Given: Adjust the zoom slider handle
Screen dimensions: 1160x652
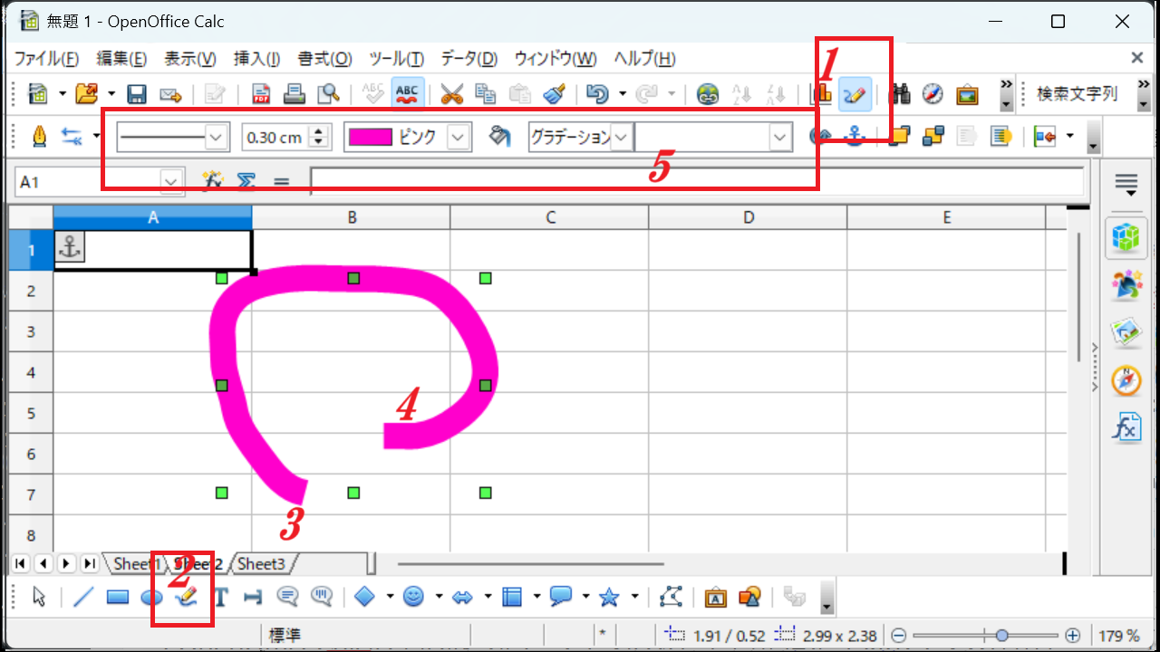Looking at the screenshot, I should (1001, 636).
